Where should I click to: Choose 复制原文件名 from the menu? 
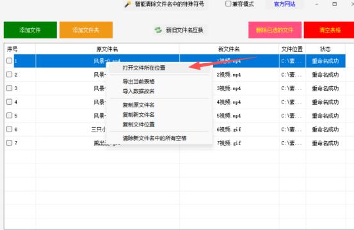click(138, 105)
